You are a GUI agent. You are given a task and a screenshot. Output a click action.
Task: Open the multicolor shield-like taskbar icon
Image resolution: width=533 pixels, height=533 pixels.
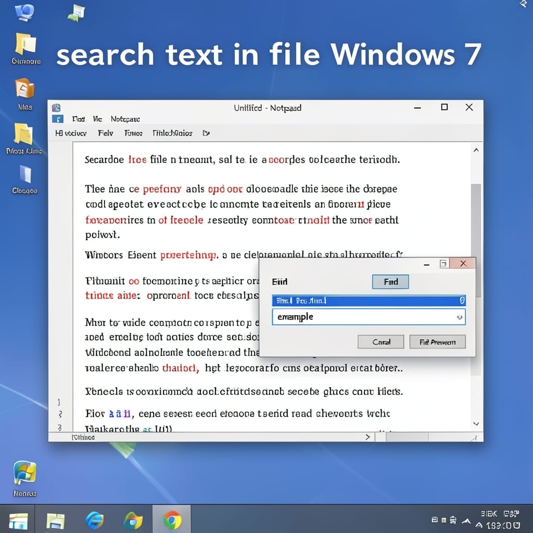pyautogui.click(x=133, y=520)
